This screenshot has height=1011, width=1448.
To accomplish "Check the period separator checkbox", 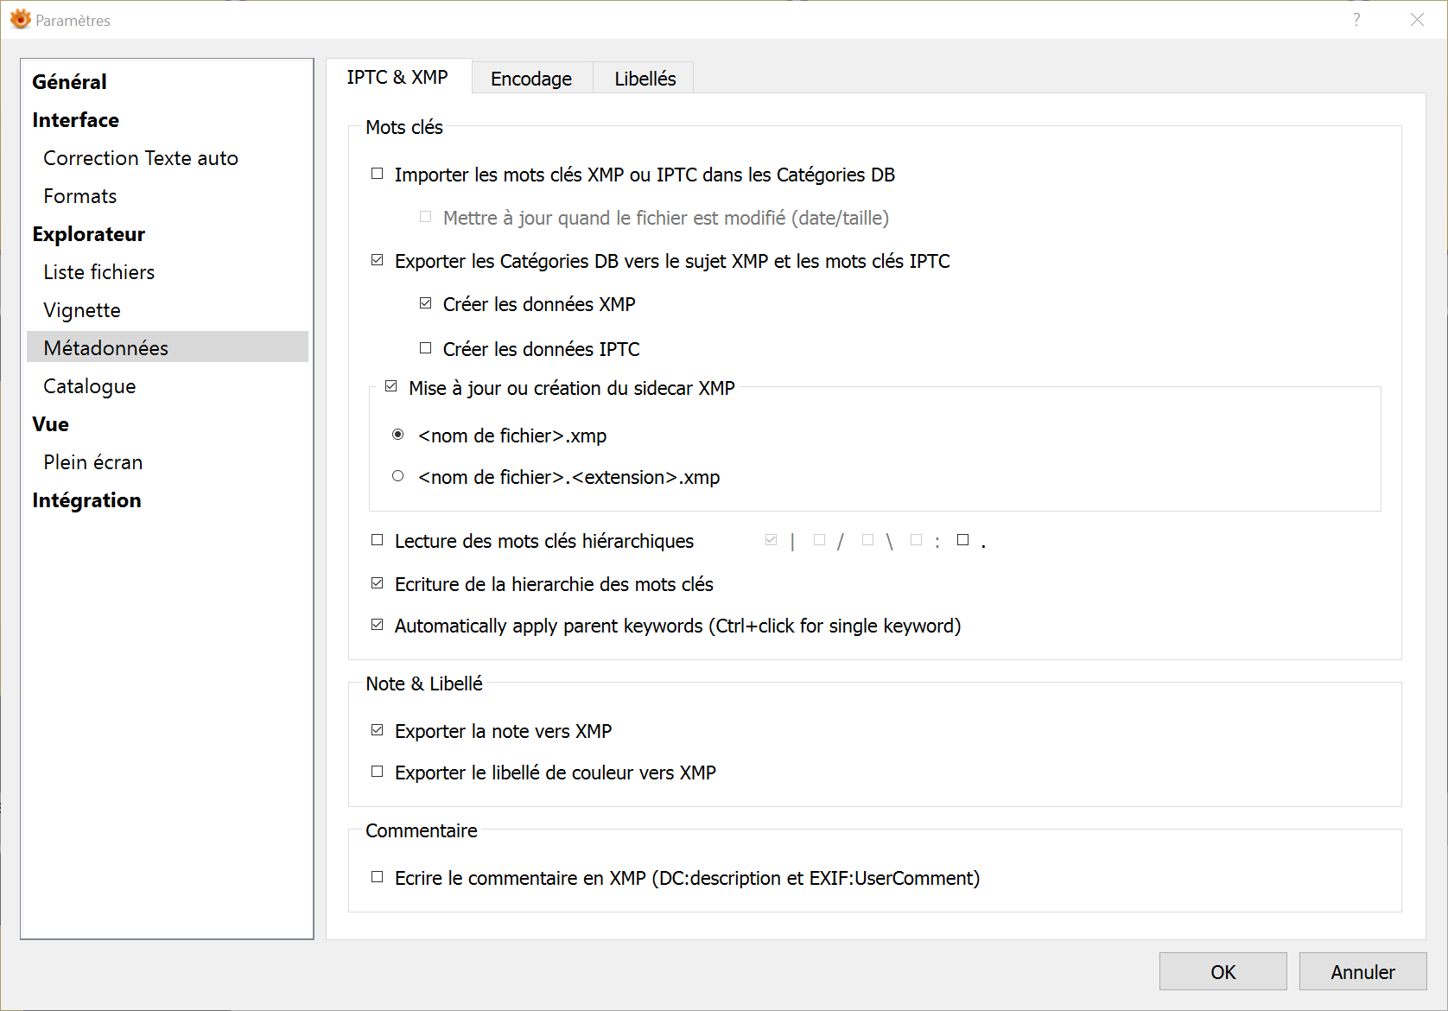I will (x=963, y=540).
